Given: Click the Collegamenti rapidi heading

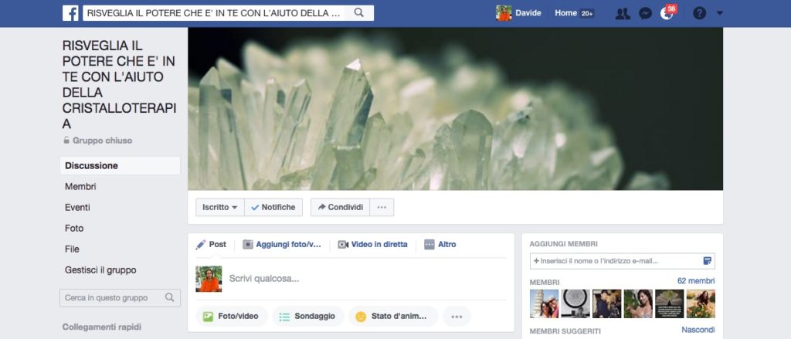Looking at the screenshot, I should [102, 327].
